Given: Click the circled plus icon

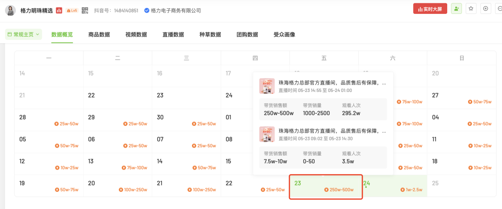Looking at the screenshot, I should pos(486,9).
